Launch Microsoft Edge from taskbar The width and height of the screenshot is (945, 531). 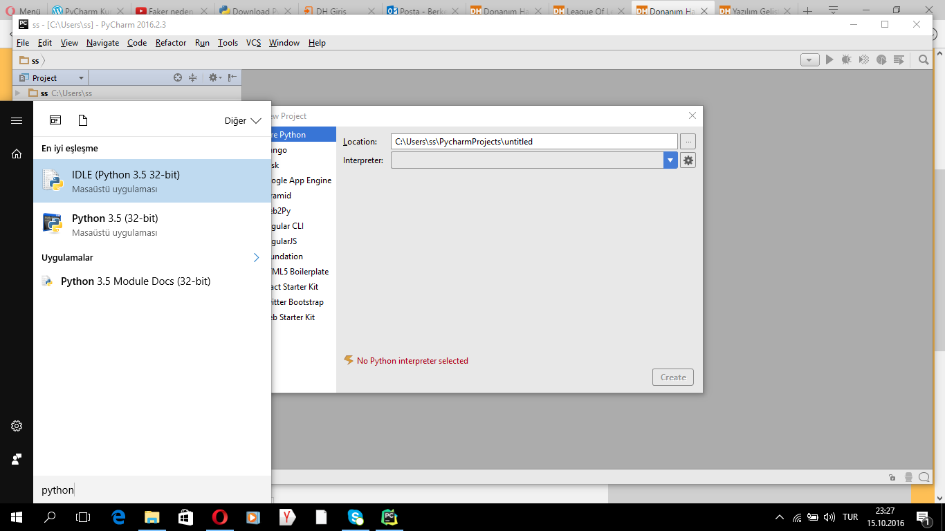(x=118, y=516)
